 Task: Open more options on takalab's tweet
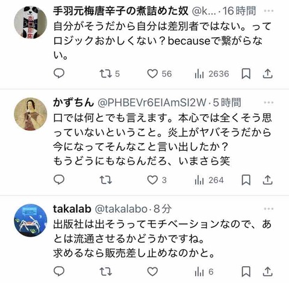tap(269, 208)
